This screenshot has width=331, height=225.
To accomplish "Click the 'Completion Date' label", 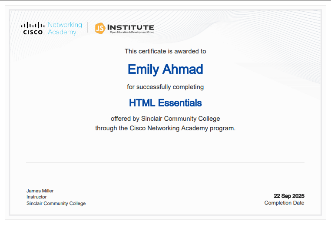I will 284,203.
